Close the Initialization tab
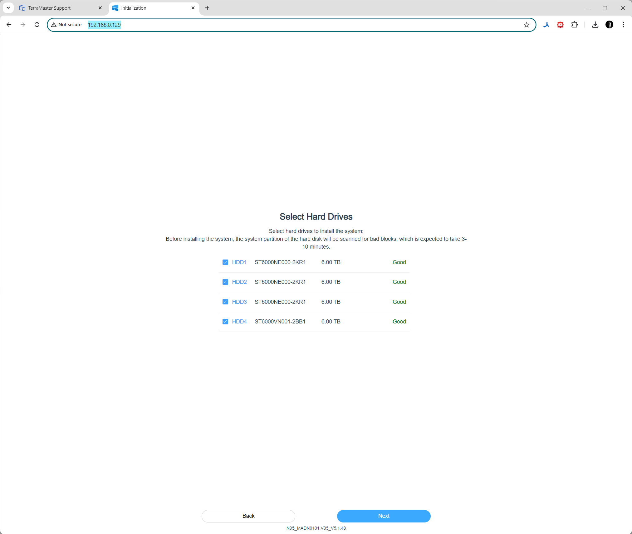The height and width of the screenshot is (534, 632). pyautogui.click(x=193, y=8)
